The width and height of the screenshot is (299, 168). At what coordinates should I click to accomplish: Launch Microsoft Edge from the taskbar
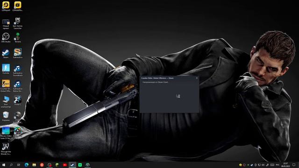[x=27, y=165]
